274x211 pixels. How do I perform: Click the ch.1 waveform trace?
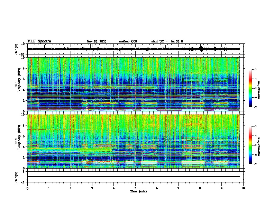(x=133, y=49)
